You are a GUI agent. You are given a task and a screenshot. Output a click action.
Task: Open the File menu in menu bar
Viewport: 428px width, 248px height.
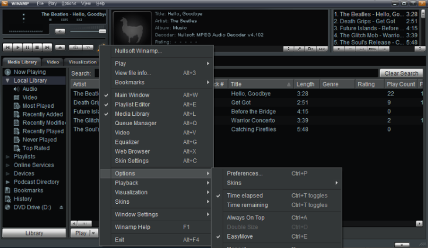40,3
